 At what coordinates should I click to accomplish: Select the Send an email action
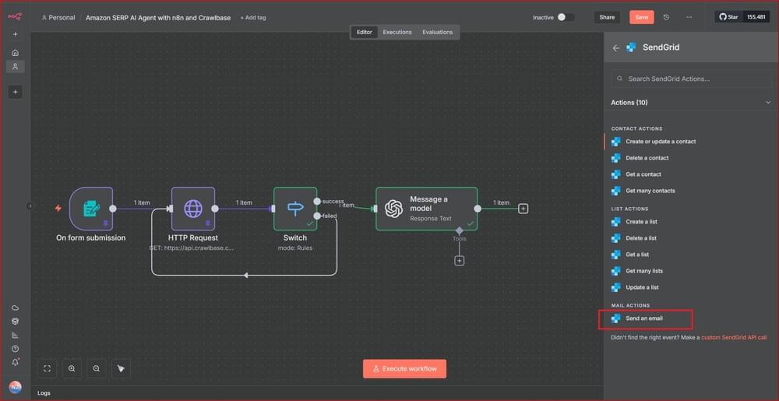[643, 318]
